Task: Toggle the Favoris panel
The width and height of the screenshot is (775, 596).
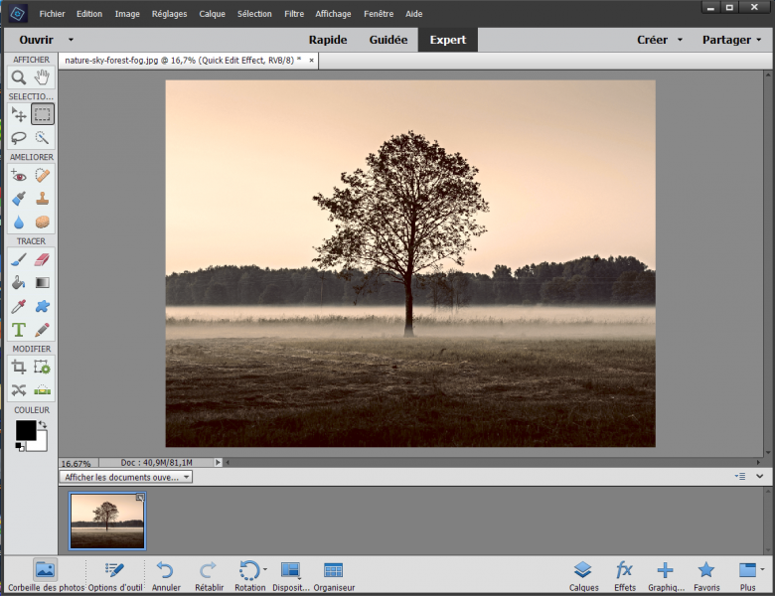Action: point(706,575)
